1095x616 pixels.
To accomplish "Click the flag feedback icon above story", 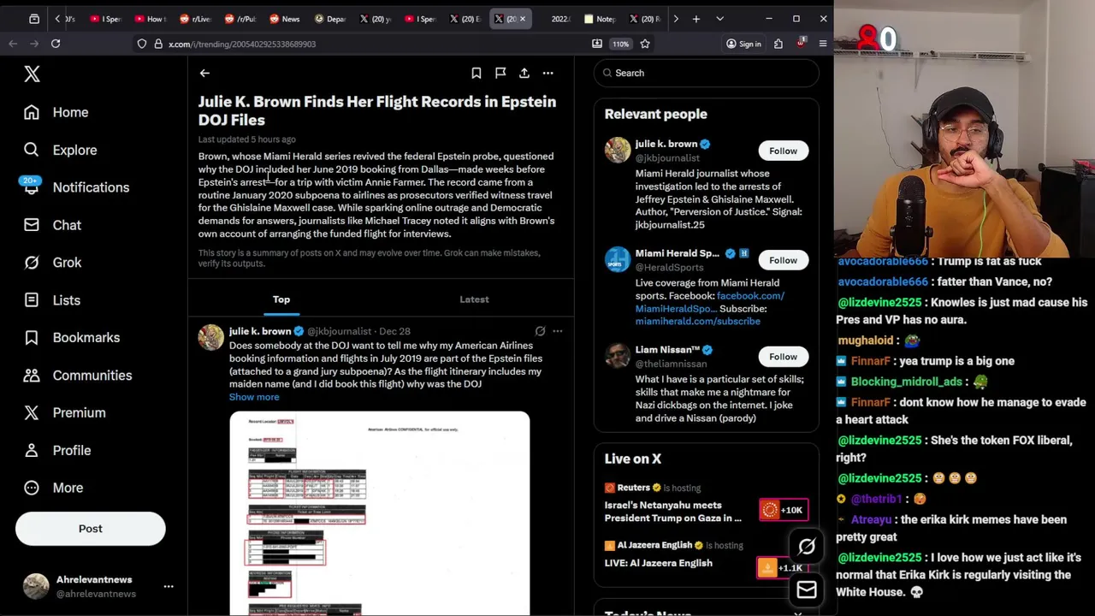I will (x=500, y=73).
